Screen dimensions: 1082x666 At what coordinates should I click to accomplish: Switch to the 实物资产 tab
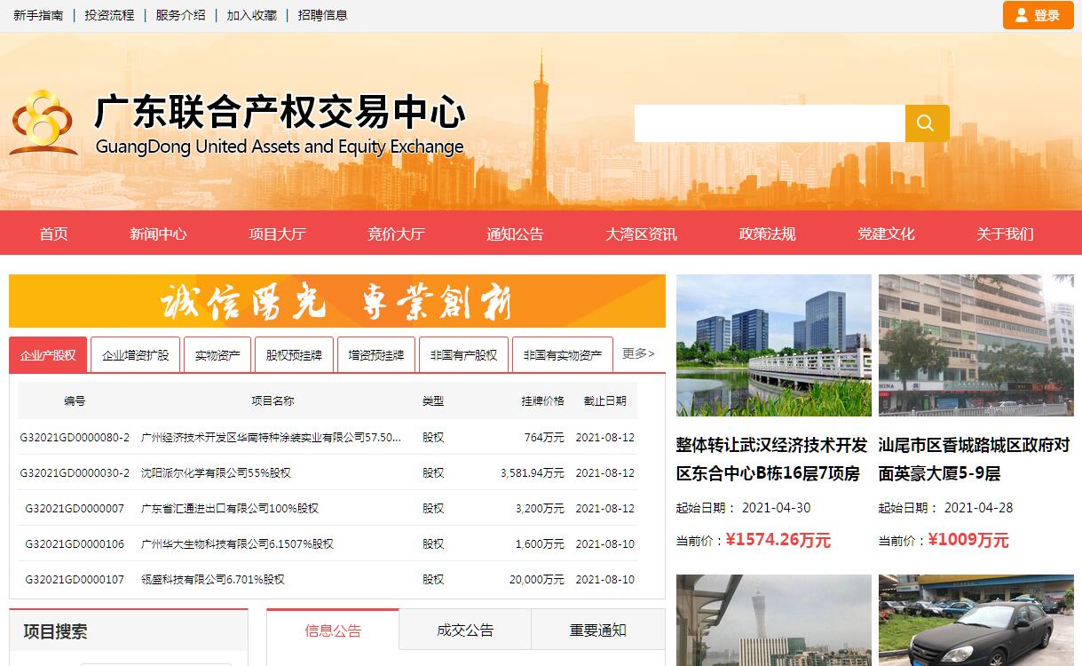click(217, 355)
